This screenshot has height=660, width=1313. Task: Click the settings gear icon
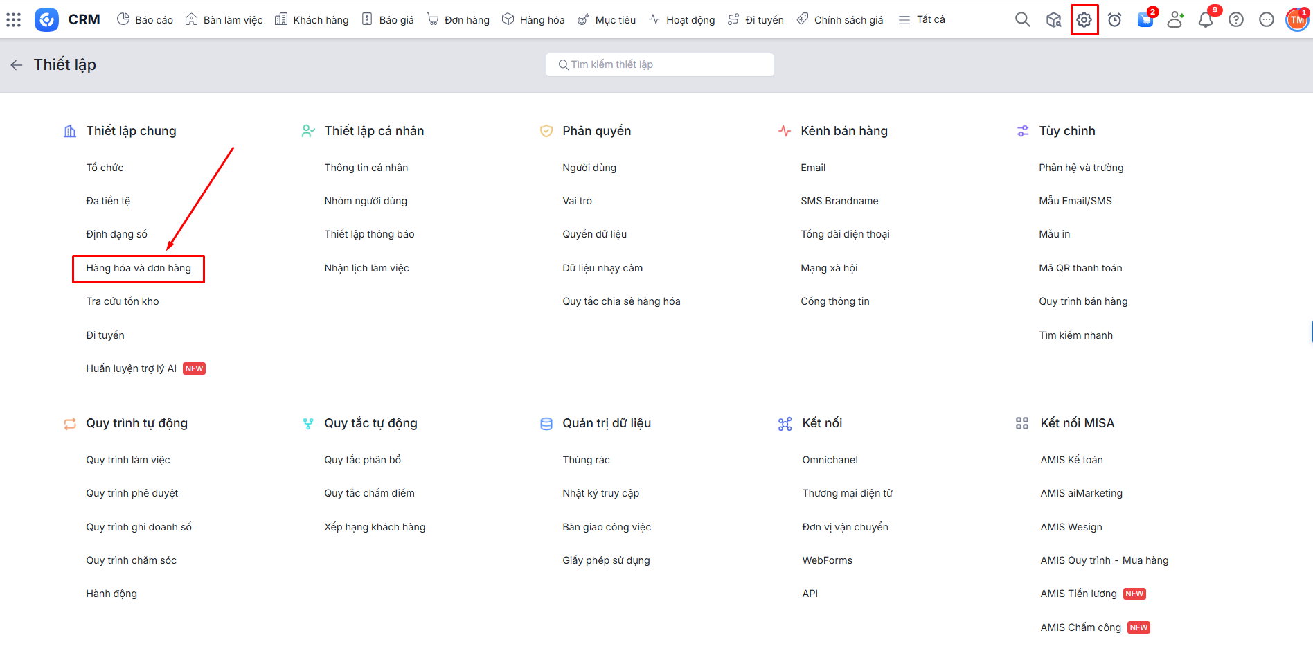pos(1084,20)
